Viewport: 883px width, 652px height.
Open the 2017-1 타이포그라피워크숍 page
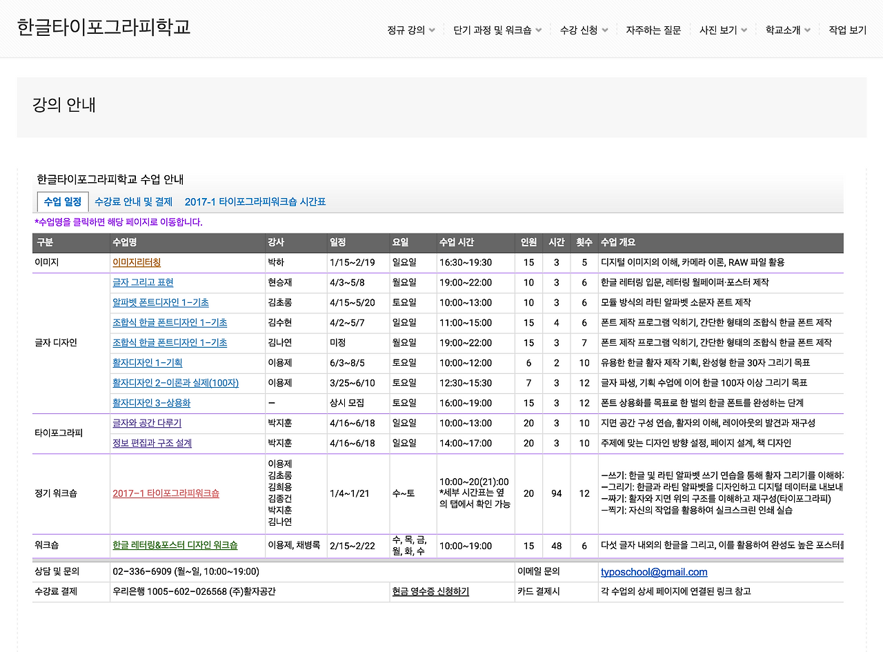[165, 494]
